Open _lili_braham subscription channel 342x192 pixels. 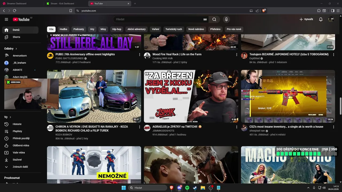point(20,63)
